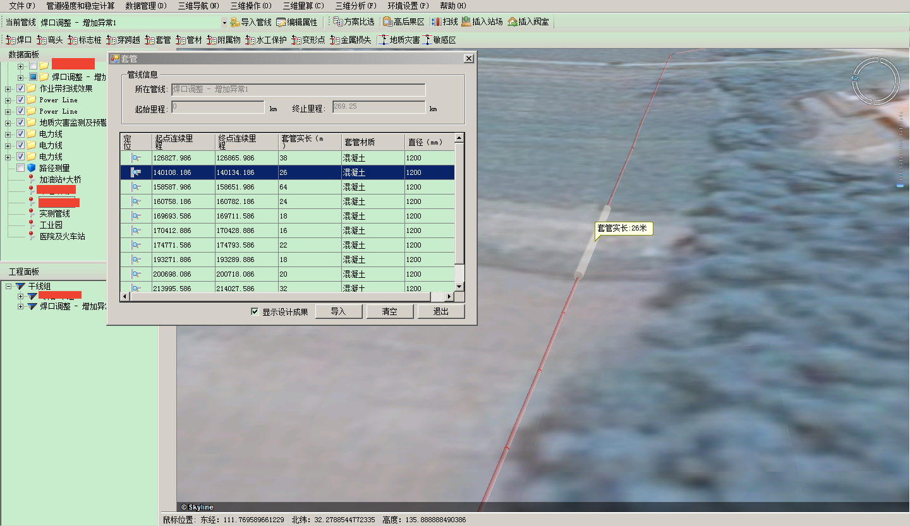Viewport: 910px width, 526px height.
Task: Open the 三维分析 menu
Action: 355,6
